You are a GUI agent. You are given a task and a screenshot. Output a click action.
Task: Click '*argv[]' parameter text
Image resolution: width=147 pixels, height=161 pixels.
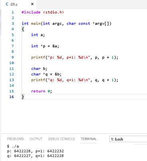tap(102, 24)
